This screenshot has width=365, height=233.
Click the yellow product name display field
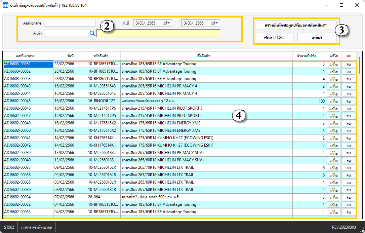pos(158,33)
